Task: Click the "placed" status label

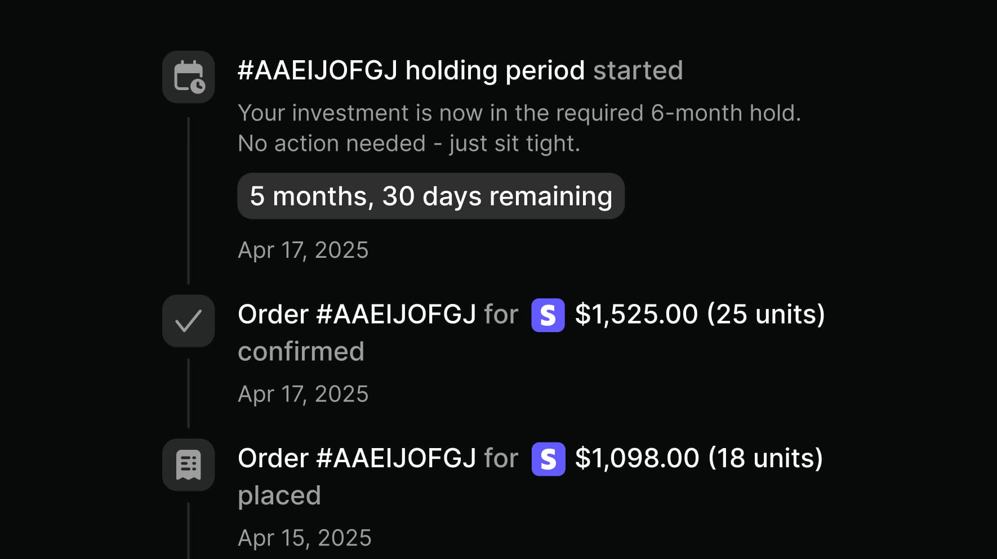Action: coord(279,495)
